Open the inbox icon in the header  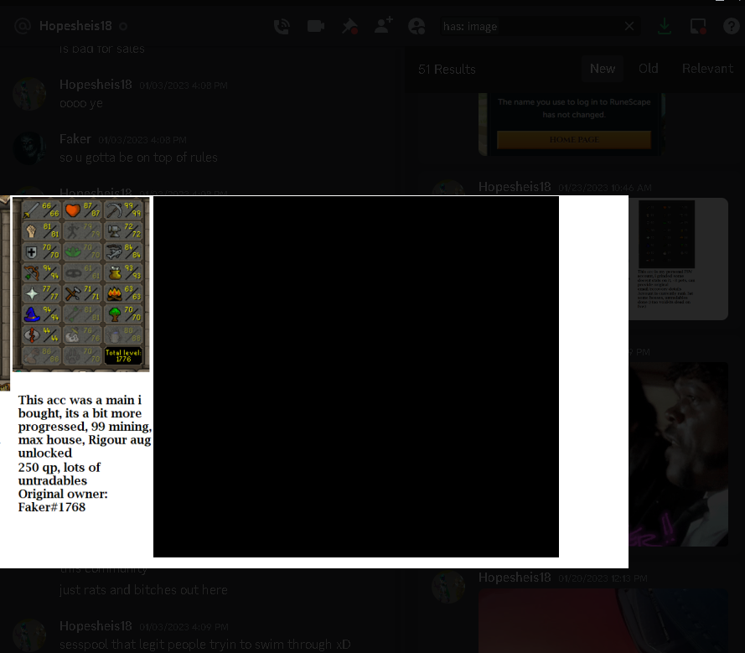click(698, 26)
